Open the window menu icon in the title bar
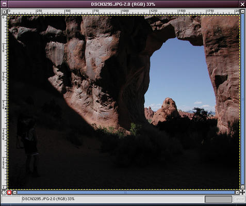The width and height of the screenshot is (246, 206). [4, 4]
